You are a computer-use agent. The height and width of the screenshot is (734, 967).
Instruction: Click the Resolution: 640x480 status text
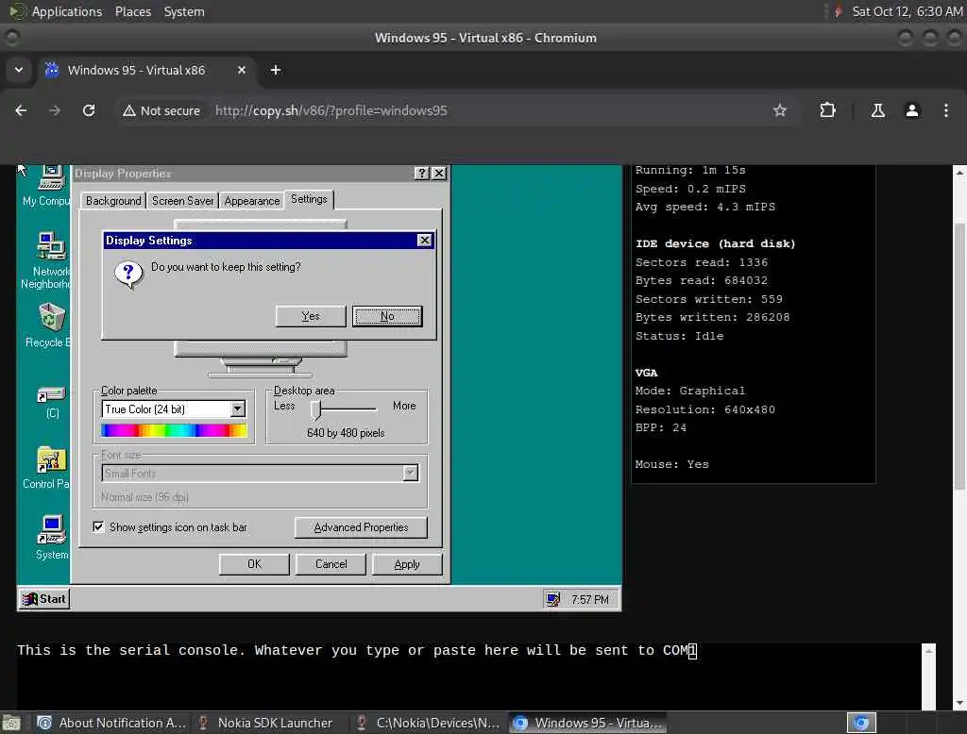(x=704, y=409)
